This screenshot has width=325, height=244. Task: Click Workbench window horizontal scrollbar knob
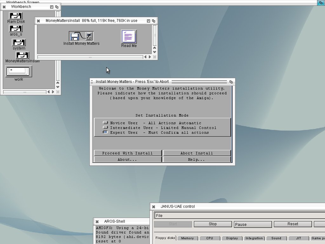click(x=25, y=92)
